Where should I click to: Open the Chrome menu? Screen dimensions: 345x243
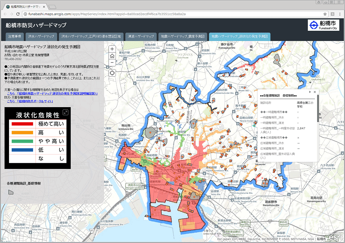point(340,14)
